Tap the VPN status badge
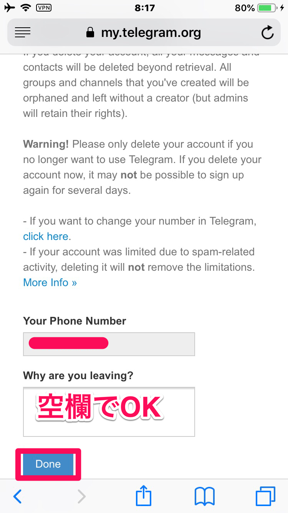This screenshot has width=288, height=513. 43,7
